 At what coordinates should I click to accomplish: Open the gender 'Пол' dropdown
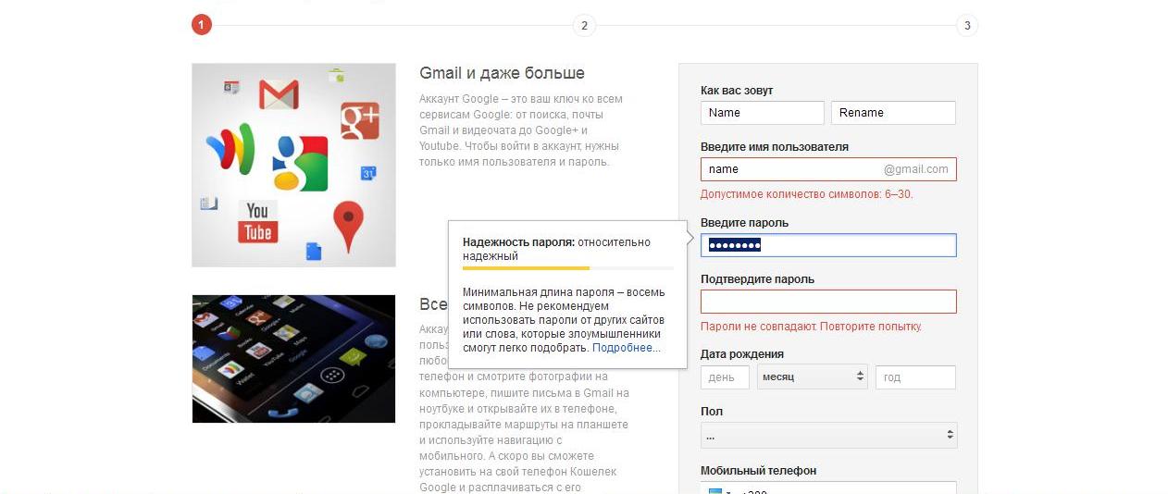(828, 435)
